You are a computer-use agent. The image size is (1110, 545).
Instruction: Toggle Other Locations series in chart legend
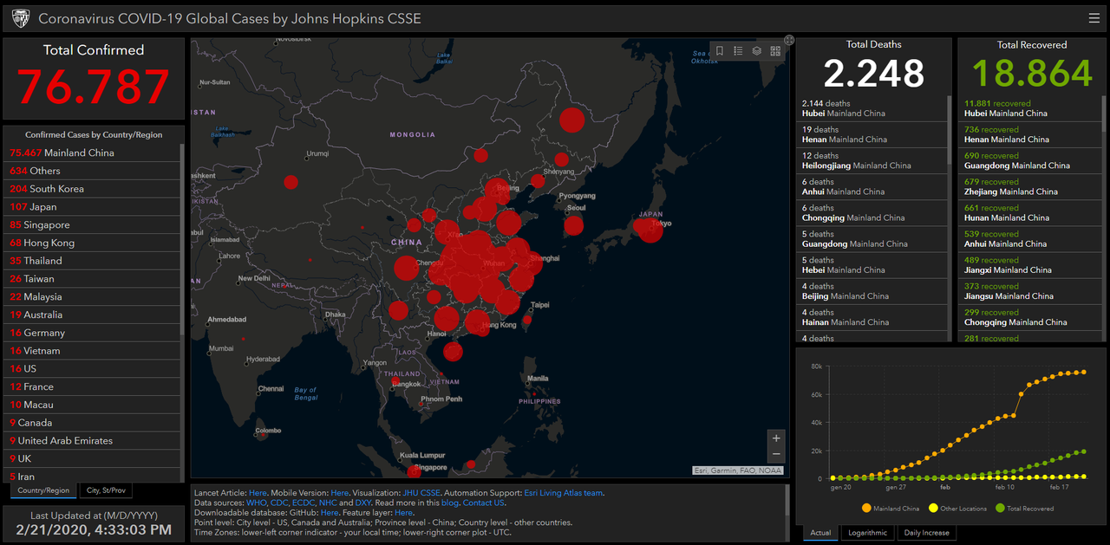pyautogui.click(x=957, y=509)
